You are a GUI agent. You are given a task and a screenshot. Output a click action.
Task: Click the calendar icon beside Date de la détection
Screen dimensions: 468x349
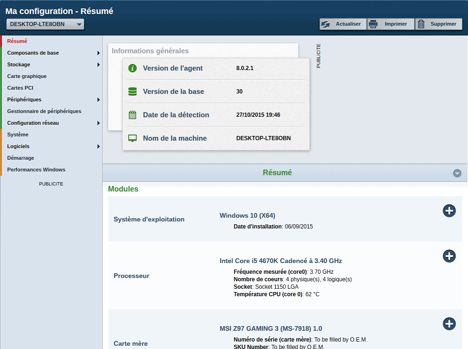tap(133, 115)
